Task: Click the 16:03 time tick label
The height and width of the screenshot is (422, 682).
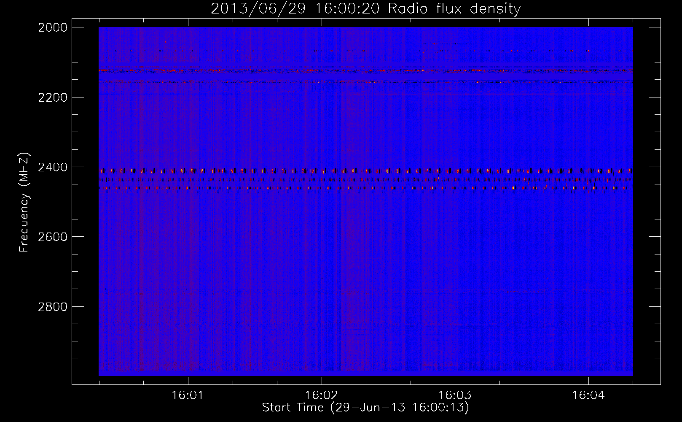Action: point(455,395)
